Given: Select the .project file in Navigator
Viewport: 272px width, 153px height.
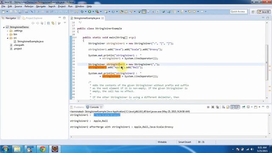Looking at the screenshot, I should click(18, 49).
